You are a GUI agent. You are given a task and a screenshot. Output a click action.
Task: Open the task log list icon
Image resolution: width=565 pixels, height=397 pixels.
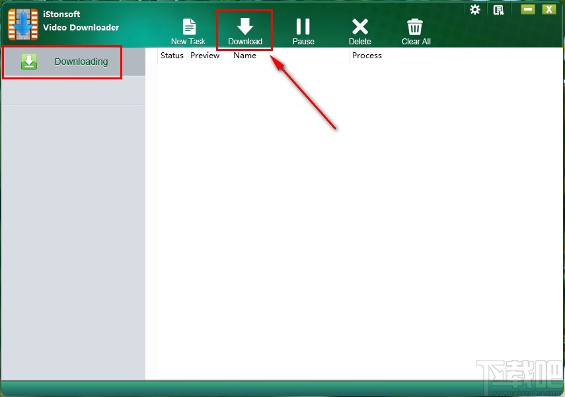click(498, 9)
